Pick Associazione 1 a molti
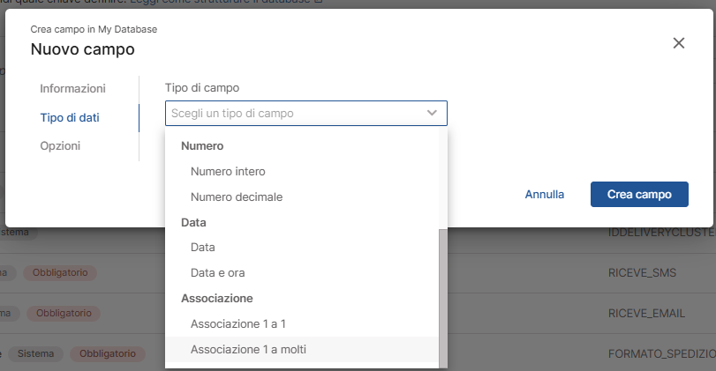The width and height of the screenshot is (716, 371). coord(248,350)
